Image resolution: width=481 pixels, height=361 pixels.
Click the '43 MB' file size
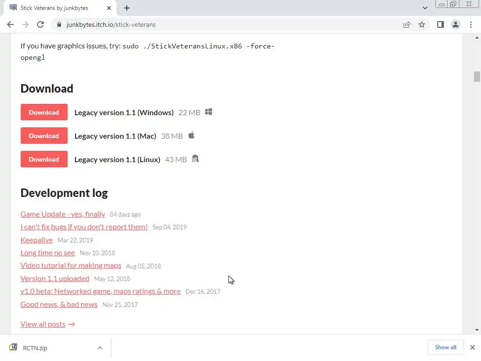coord(176,160)
